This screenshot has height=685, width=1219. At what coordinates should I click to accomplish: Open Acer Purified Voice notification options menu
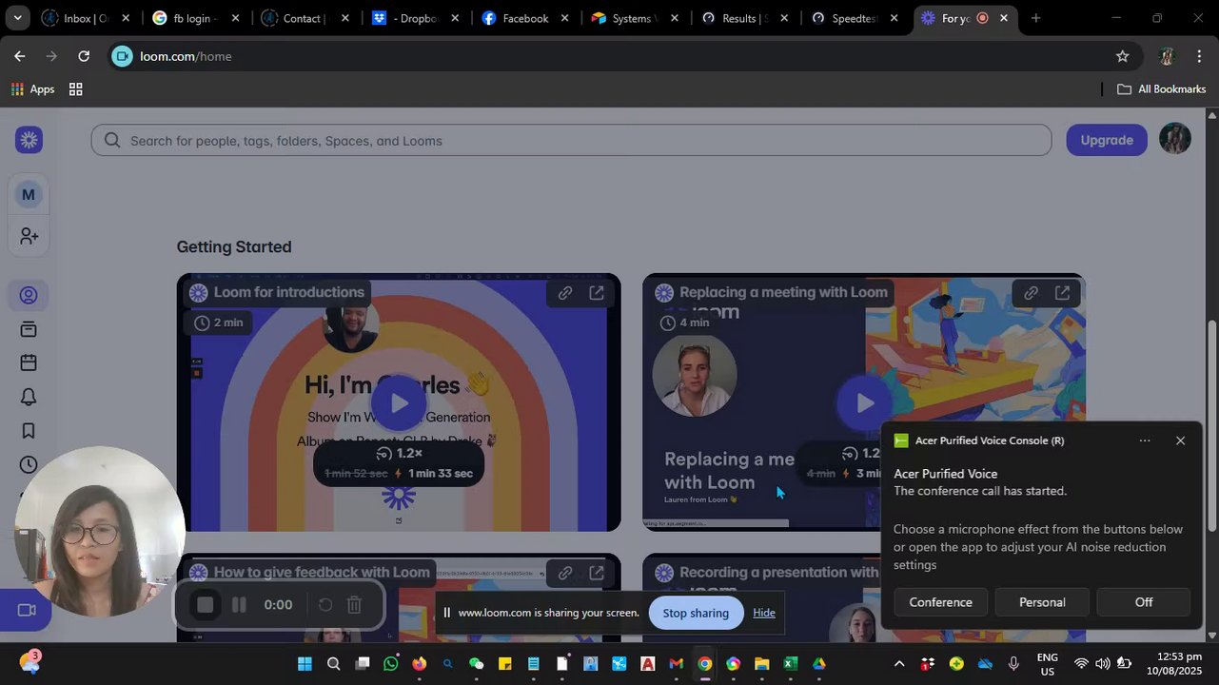1145,440
